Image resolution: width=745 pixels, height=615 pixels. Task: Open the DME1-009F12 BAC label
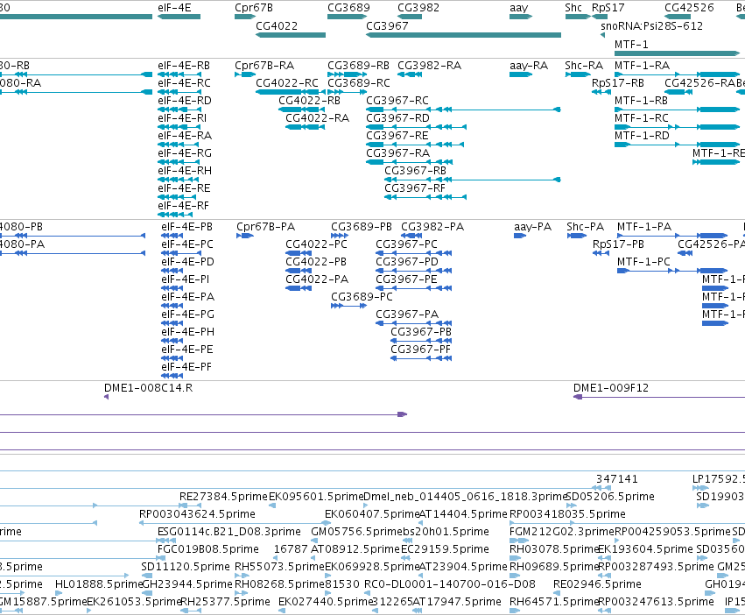[x=610, y=387]
